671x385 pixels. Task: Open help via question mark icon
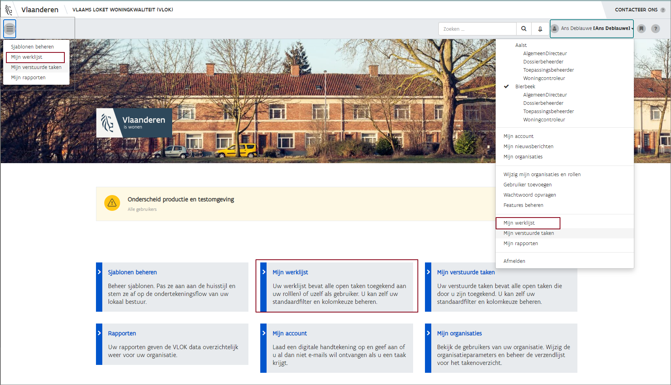[x=656, y=29]
